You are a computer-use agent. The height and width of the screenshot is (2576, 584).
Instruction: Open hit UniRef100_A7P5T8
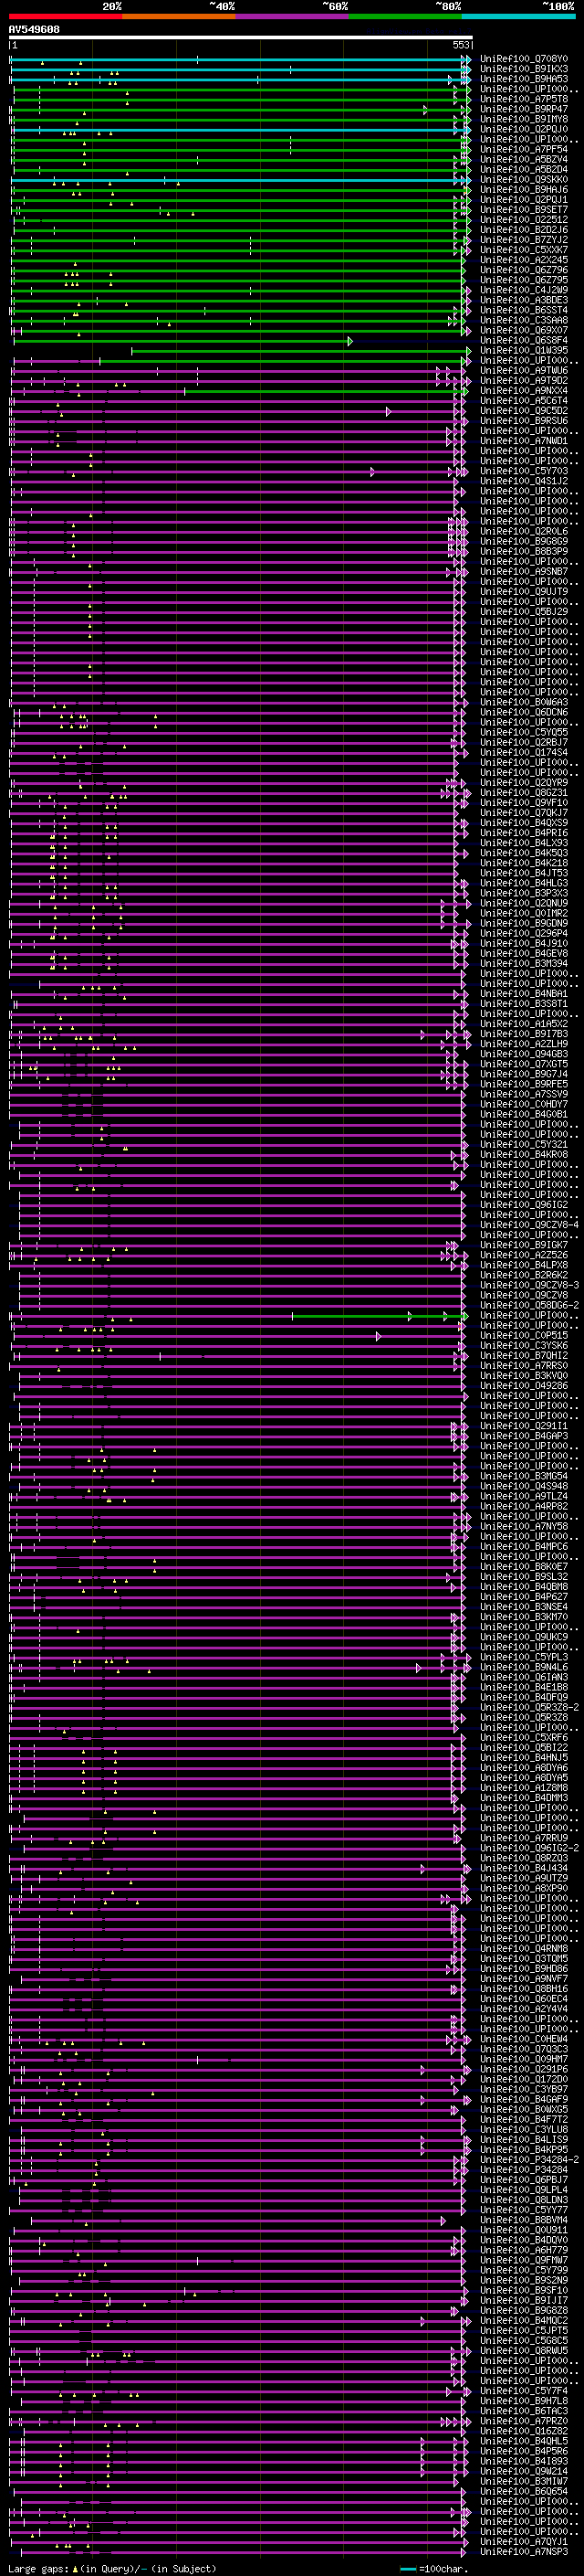(x=524, y=99)
